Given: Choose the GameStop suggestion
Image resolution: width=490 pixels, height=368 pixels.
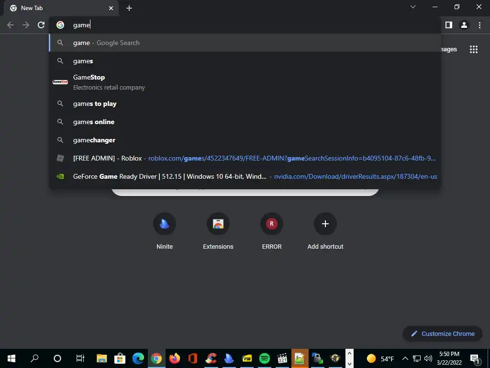Looking at the screenshot, I should pos(245,82).
